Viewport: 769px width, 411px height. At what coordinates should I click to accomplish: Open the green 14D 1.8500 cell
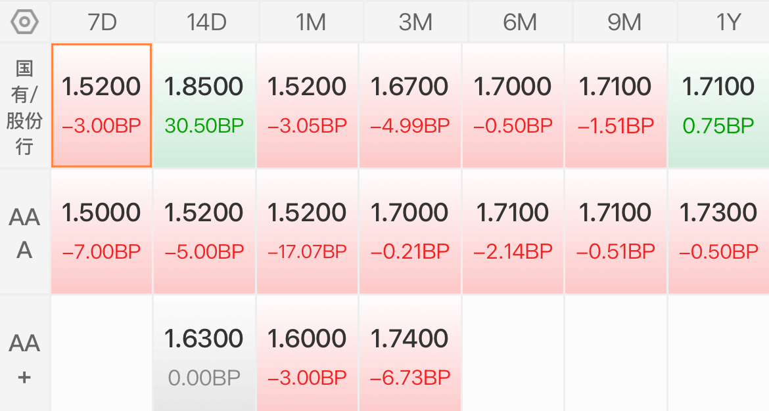[x=204, y=105]
